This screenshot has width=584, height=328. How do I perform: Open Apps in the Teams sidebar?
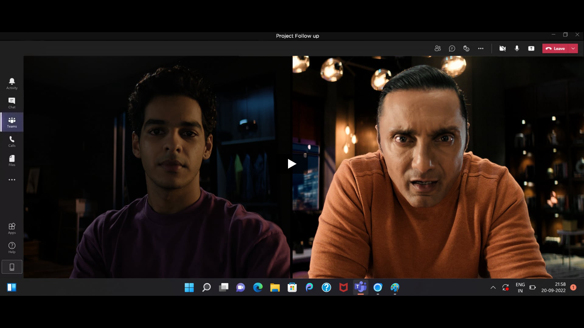click(12, 228)
